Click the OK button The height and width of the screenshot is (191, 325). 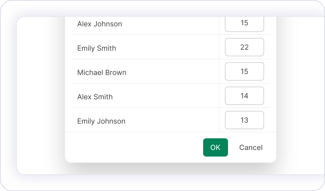click(215, 147)
